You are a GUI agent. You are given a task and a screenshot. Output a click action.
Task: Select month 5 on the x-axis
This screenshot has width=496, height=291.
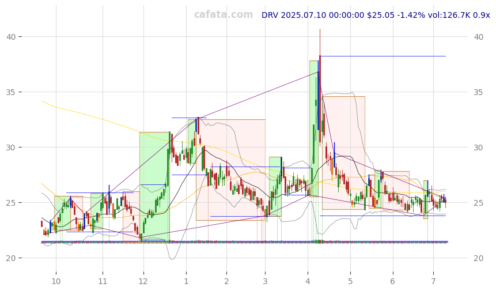click(350, 281)
